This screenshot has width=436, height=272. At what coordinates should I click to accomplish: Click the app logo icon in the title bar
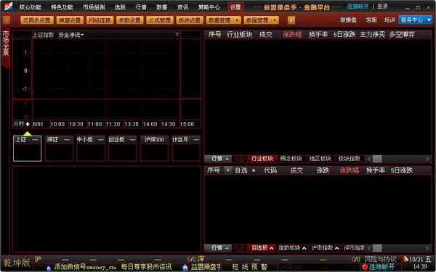pos(8,6)
